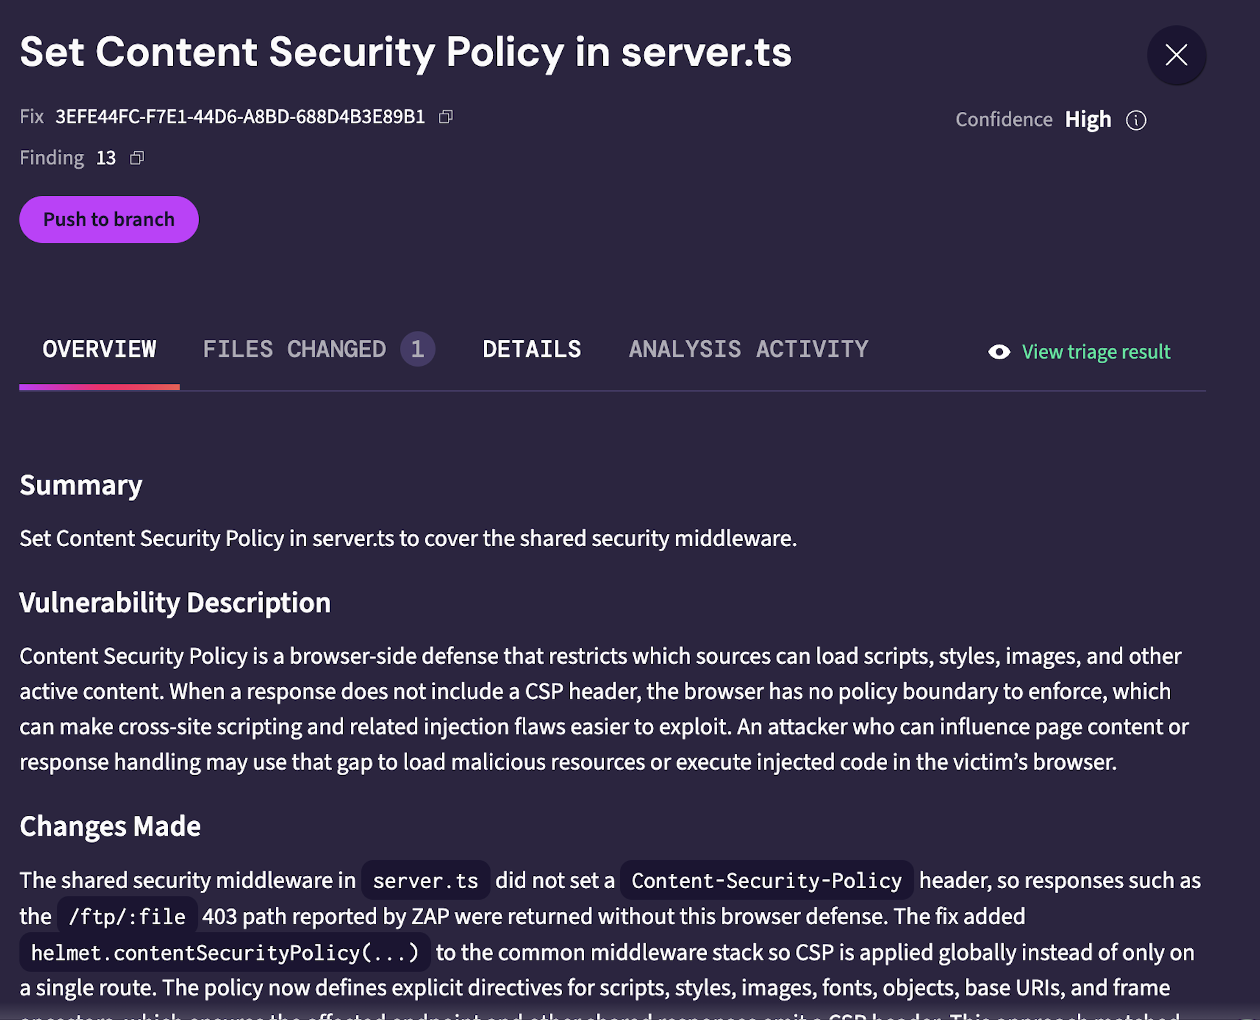This screenshot has height=1020, width=1260.
Task: Open the Confidence info icon
Action: pos(1136,120)
